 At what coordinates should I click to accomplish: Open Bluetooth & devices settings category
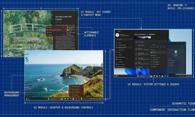pos(122,45)
